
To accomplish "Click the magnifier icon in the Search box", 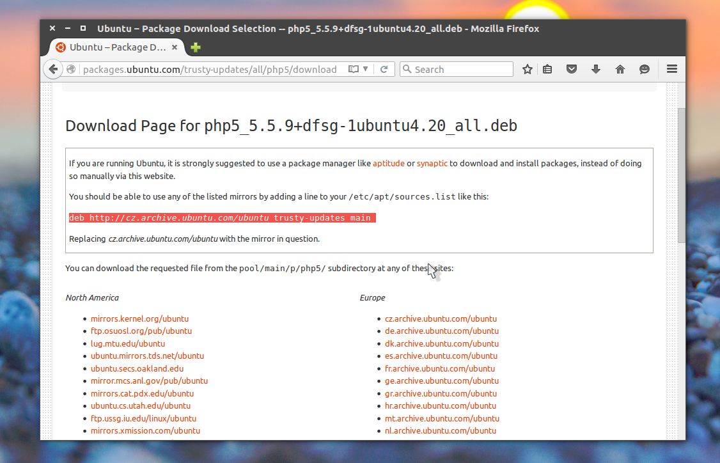I will pyautogui.click(x=407, y=69).
